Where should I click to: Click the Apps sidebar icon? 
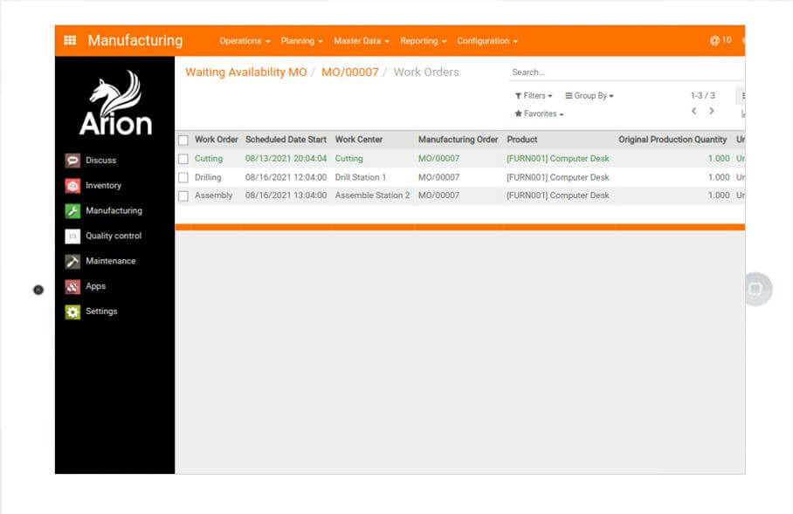(72, 286)
